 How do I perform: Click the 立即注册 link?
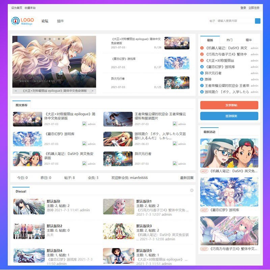click(x=254, y=8)
